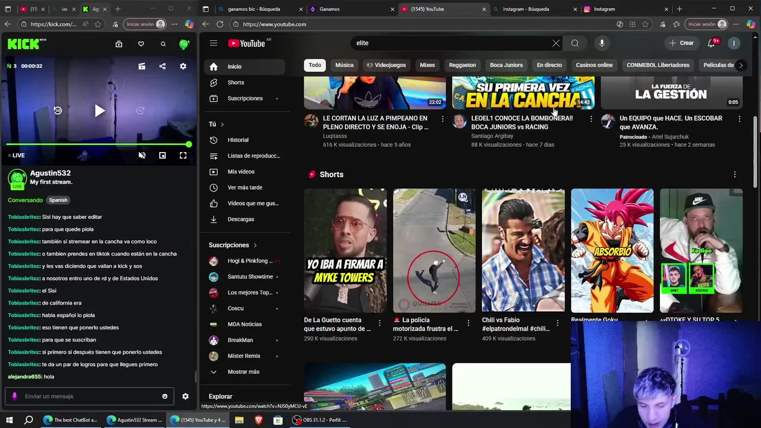Go to the YouTube logo home

point(246,43)
